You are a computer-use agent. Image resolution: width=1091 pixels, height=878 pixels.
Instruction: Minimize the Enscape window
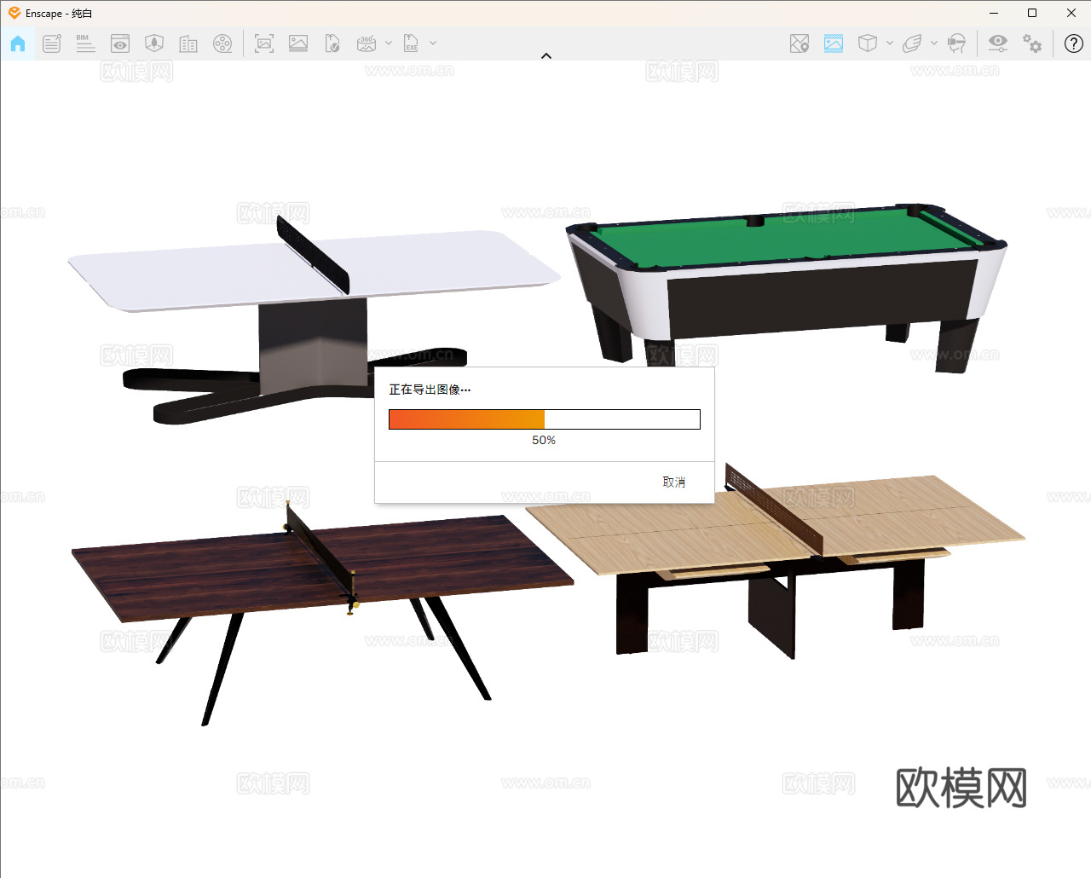[994, 13]
